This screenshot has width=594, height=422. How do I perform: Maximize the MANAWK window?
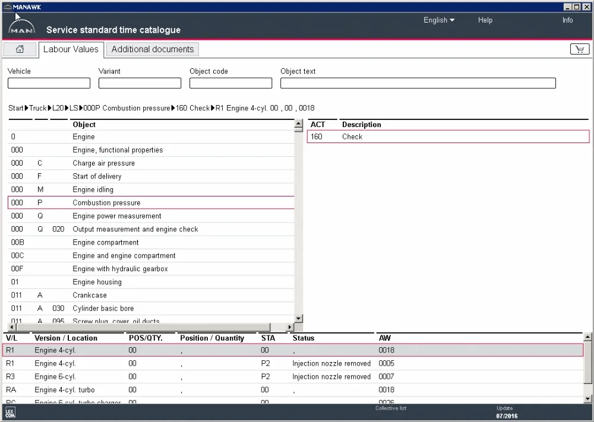point(576,7)
